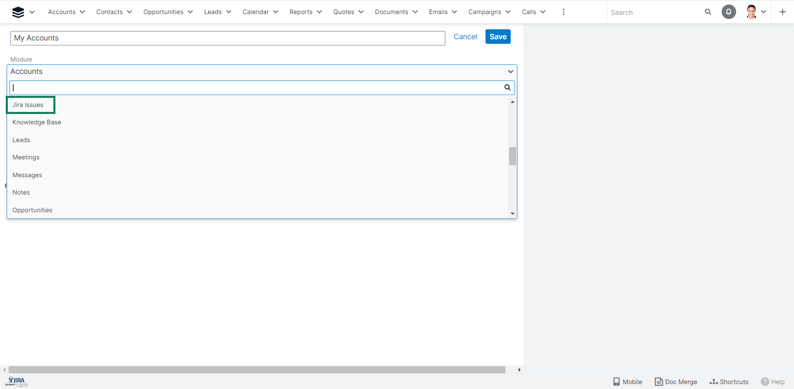Screen dimensions: 794x389
Task: Open Shortcuts in the footer
Action: [729, 382]
